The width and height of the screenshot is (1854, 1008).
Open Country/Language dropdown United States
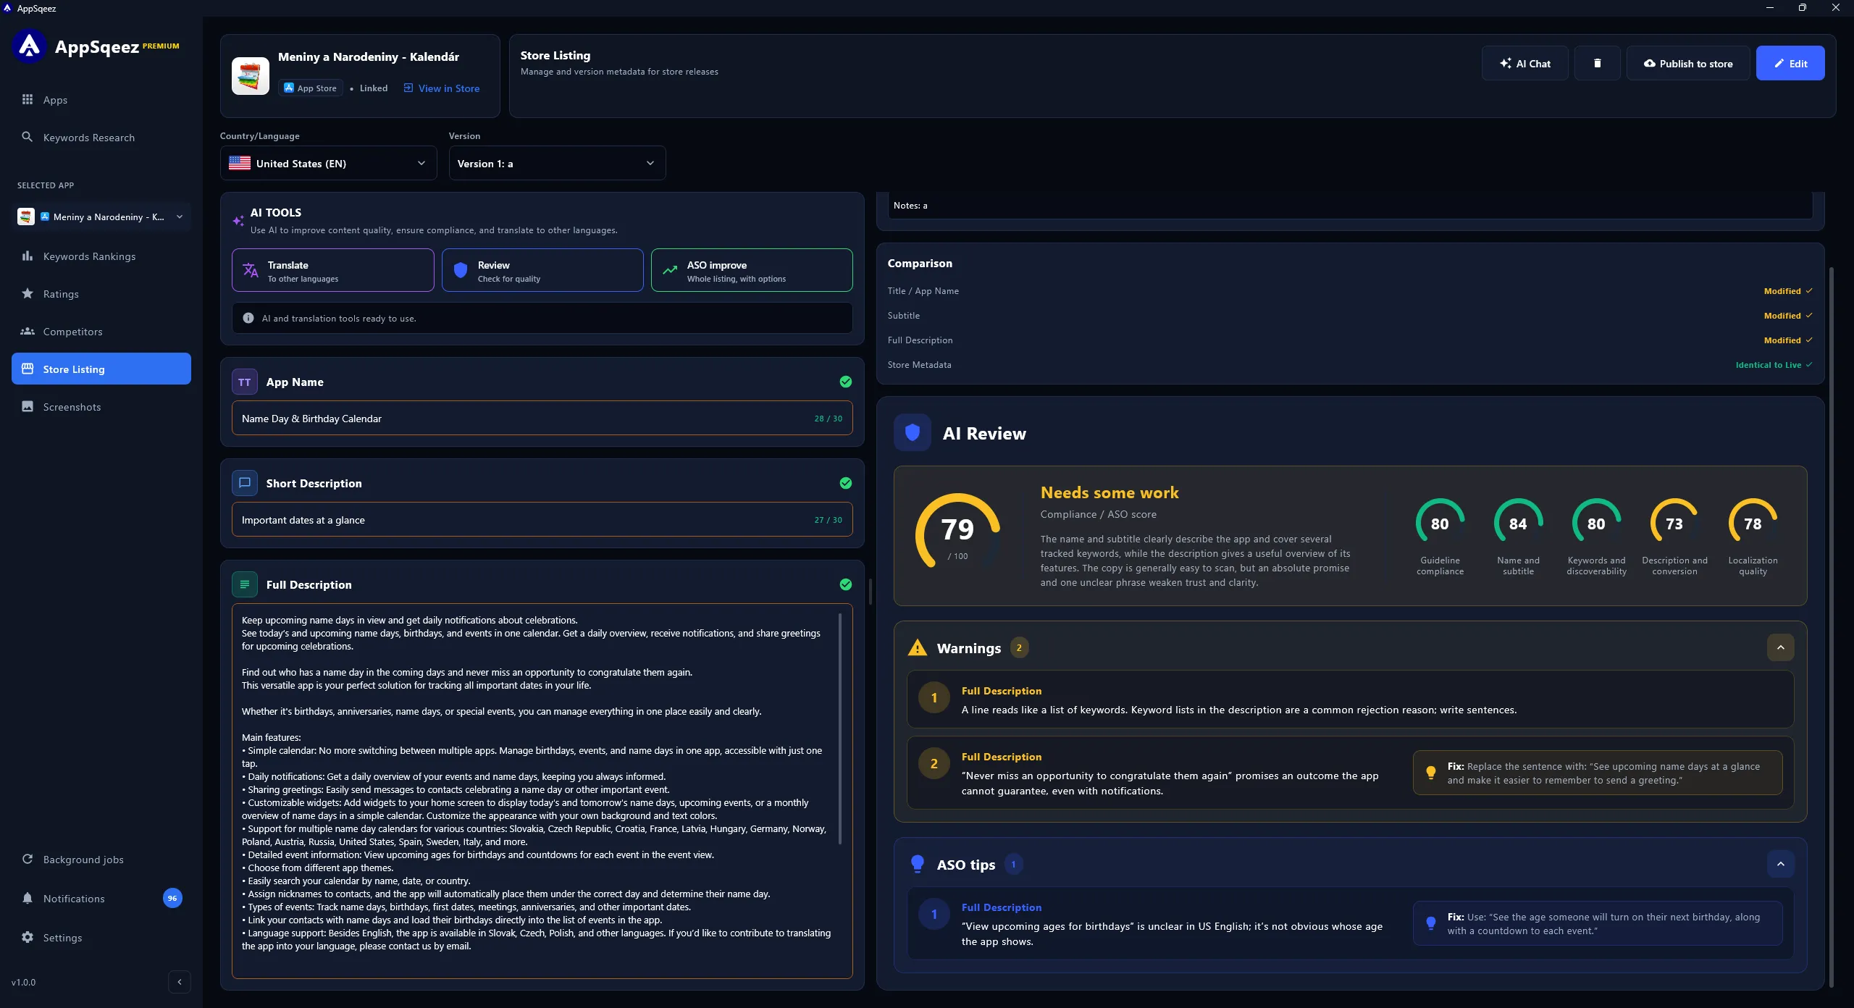328,163
